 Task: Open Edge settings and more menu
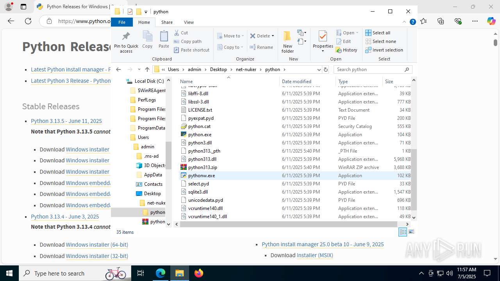(475, 21)
